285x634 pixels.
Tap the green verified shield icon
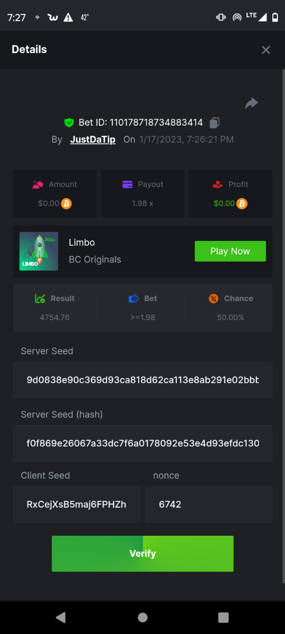pyautogui.click(x=69, y=123)
